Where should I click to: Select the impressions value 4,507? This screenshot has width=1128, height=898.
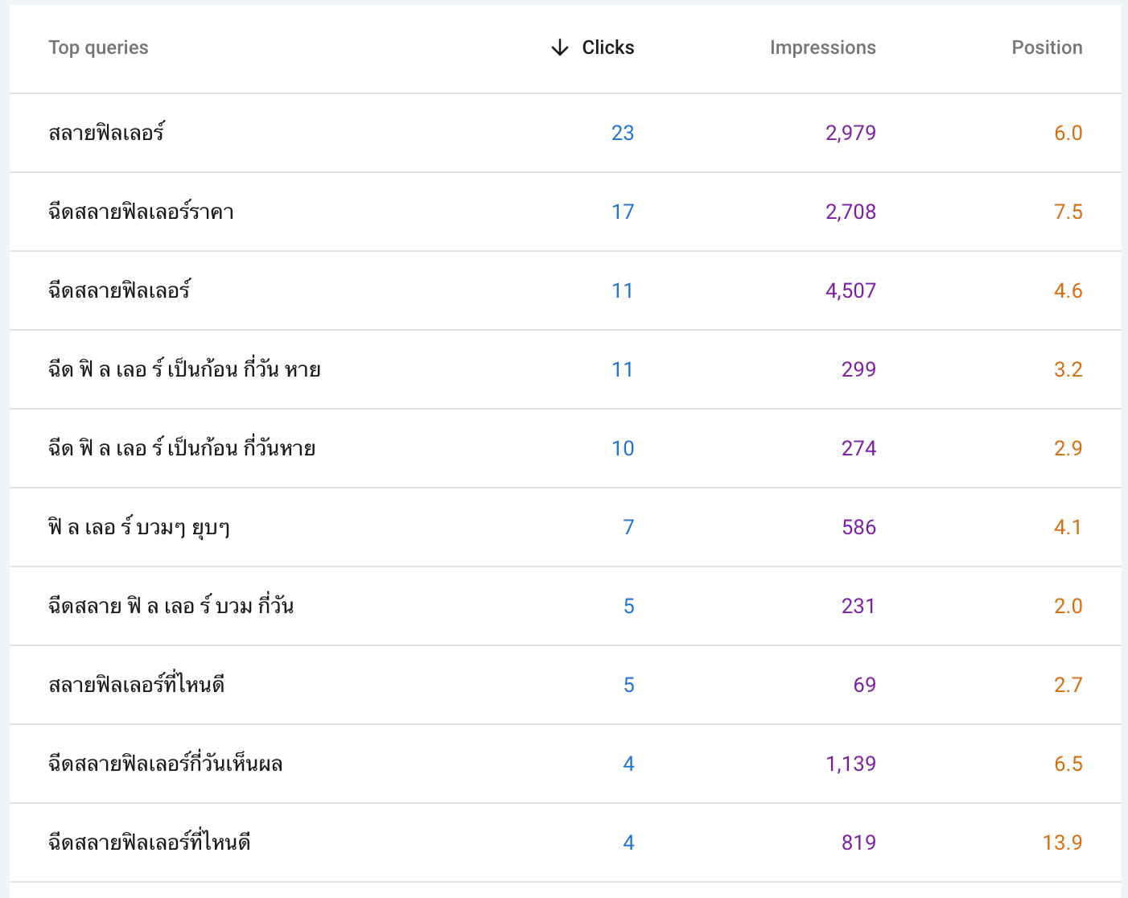point(850,290)
